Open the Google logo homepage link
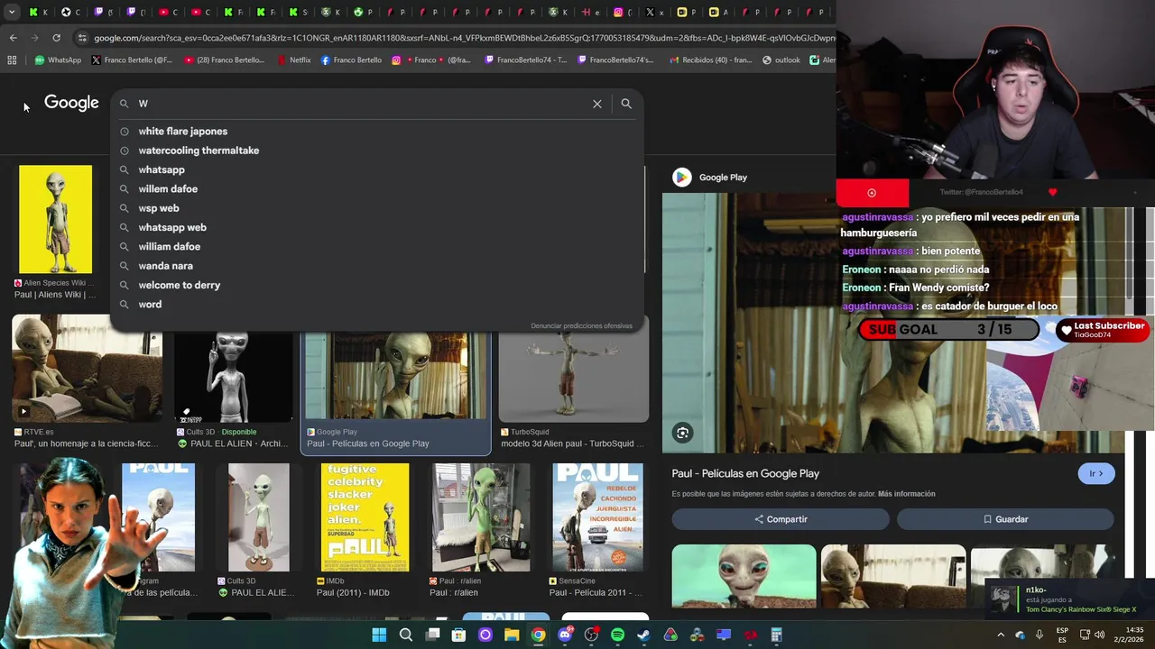 (71, 103)
